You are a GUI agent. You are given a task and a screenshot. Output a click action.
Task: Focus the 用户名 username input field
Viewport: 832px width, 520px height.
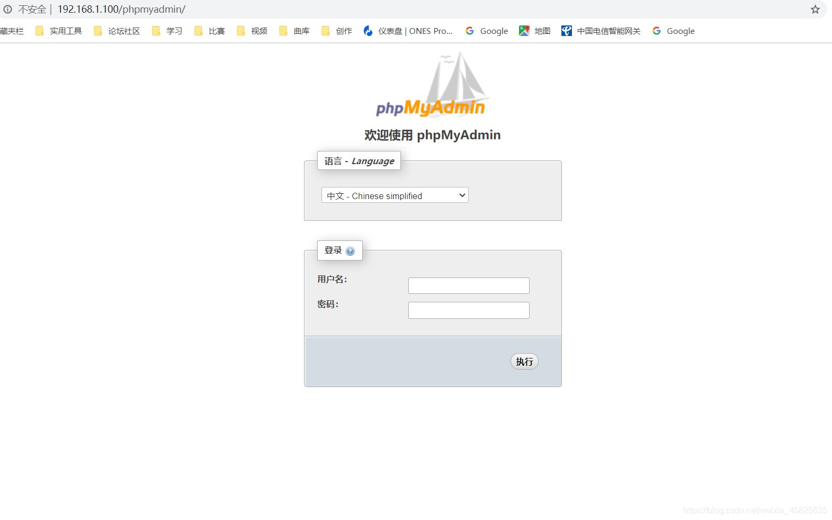pyautogui.click(x=469, y=285)
